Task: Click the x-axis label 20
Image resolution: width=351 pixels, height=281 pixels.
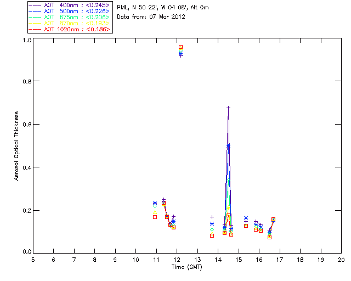Action: tap(341, 260)
